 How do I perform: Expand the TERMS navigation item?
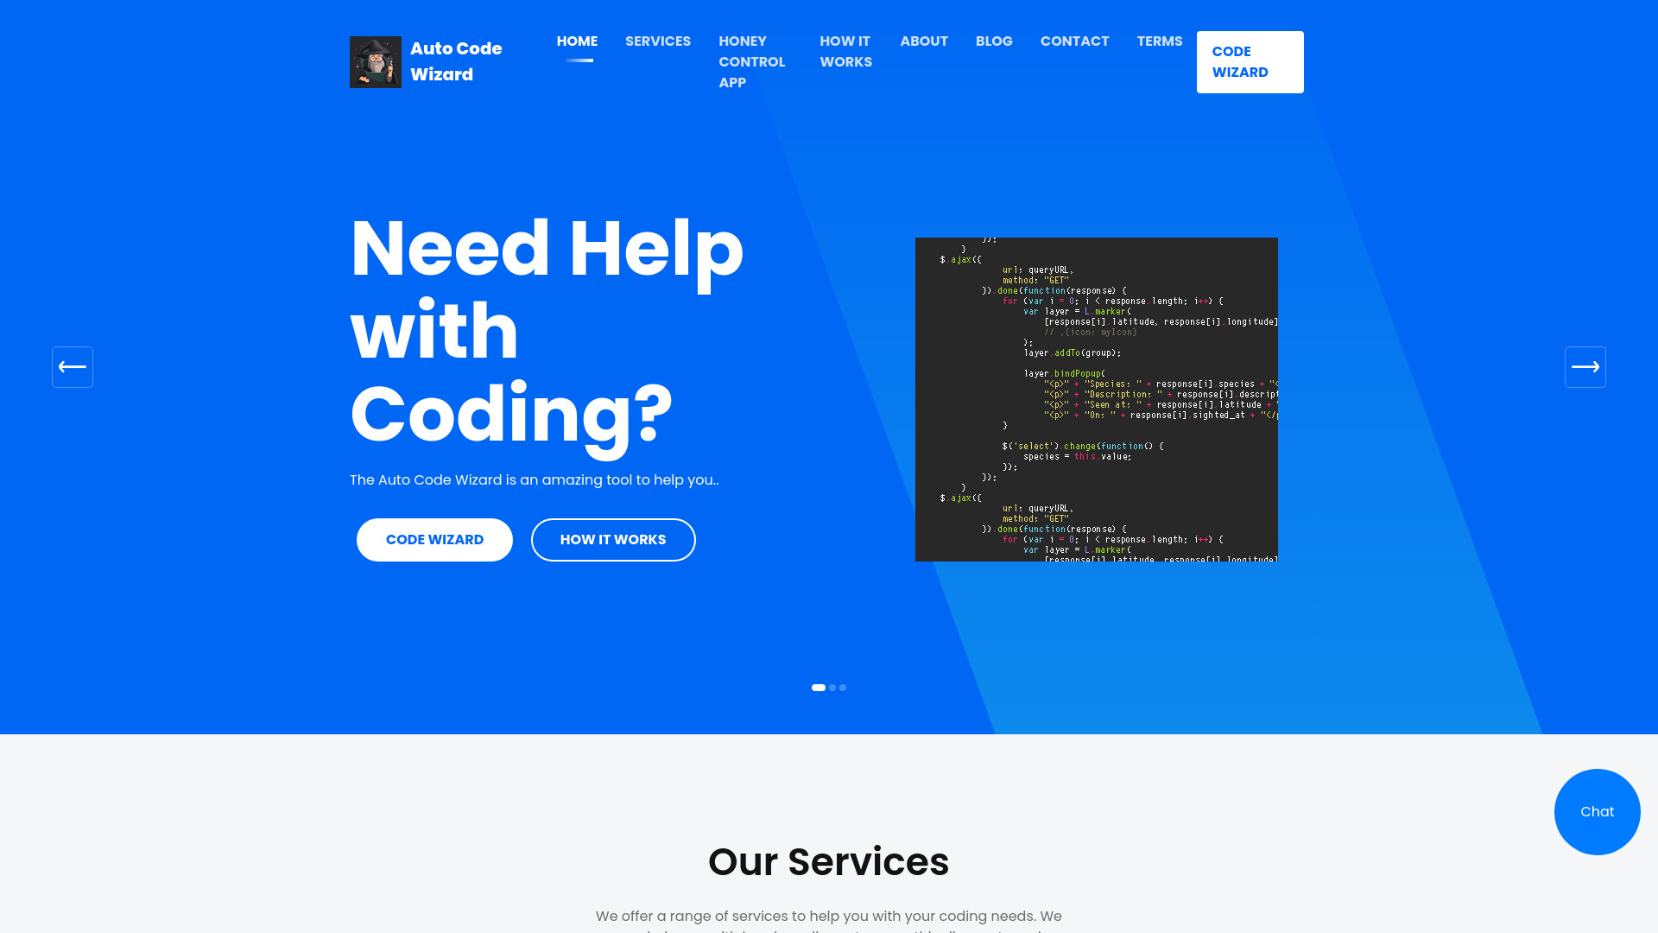[1159, 41]
